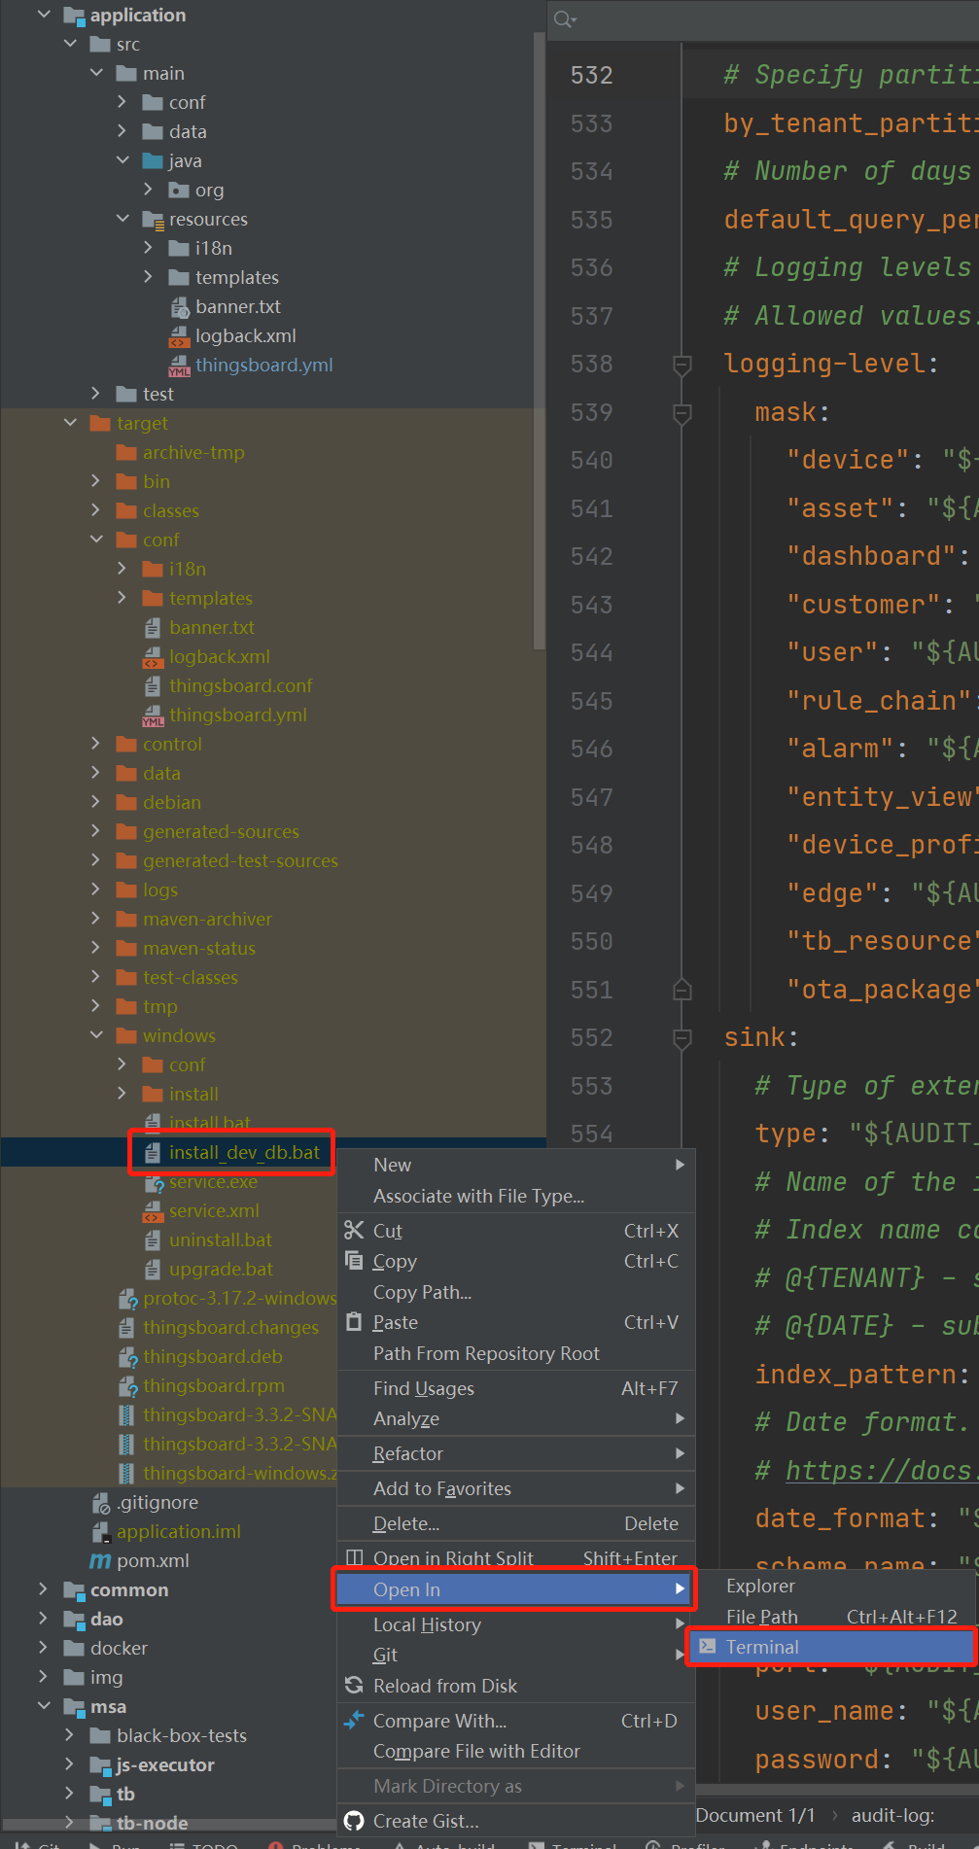Click the Document 1/1 breadcrumb
This screenshot has height=1849, width=979.
pyautogui.click(x=755, y=1815)
